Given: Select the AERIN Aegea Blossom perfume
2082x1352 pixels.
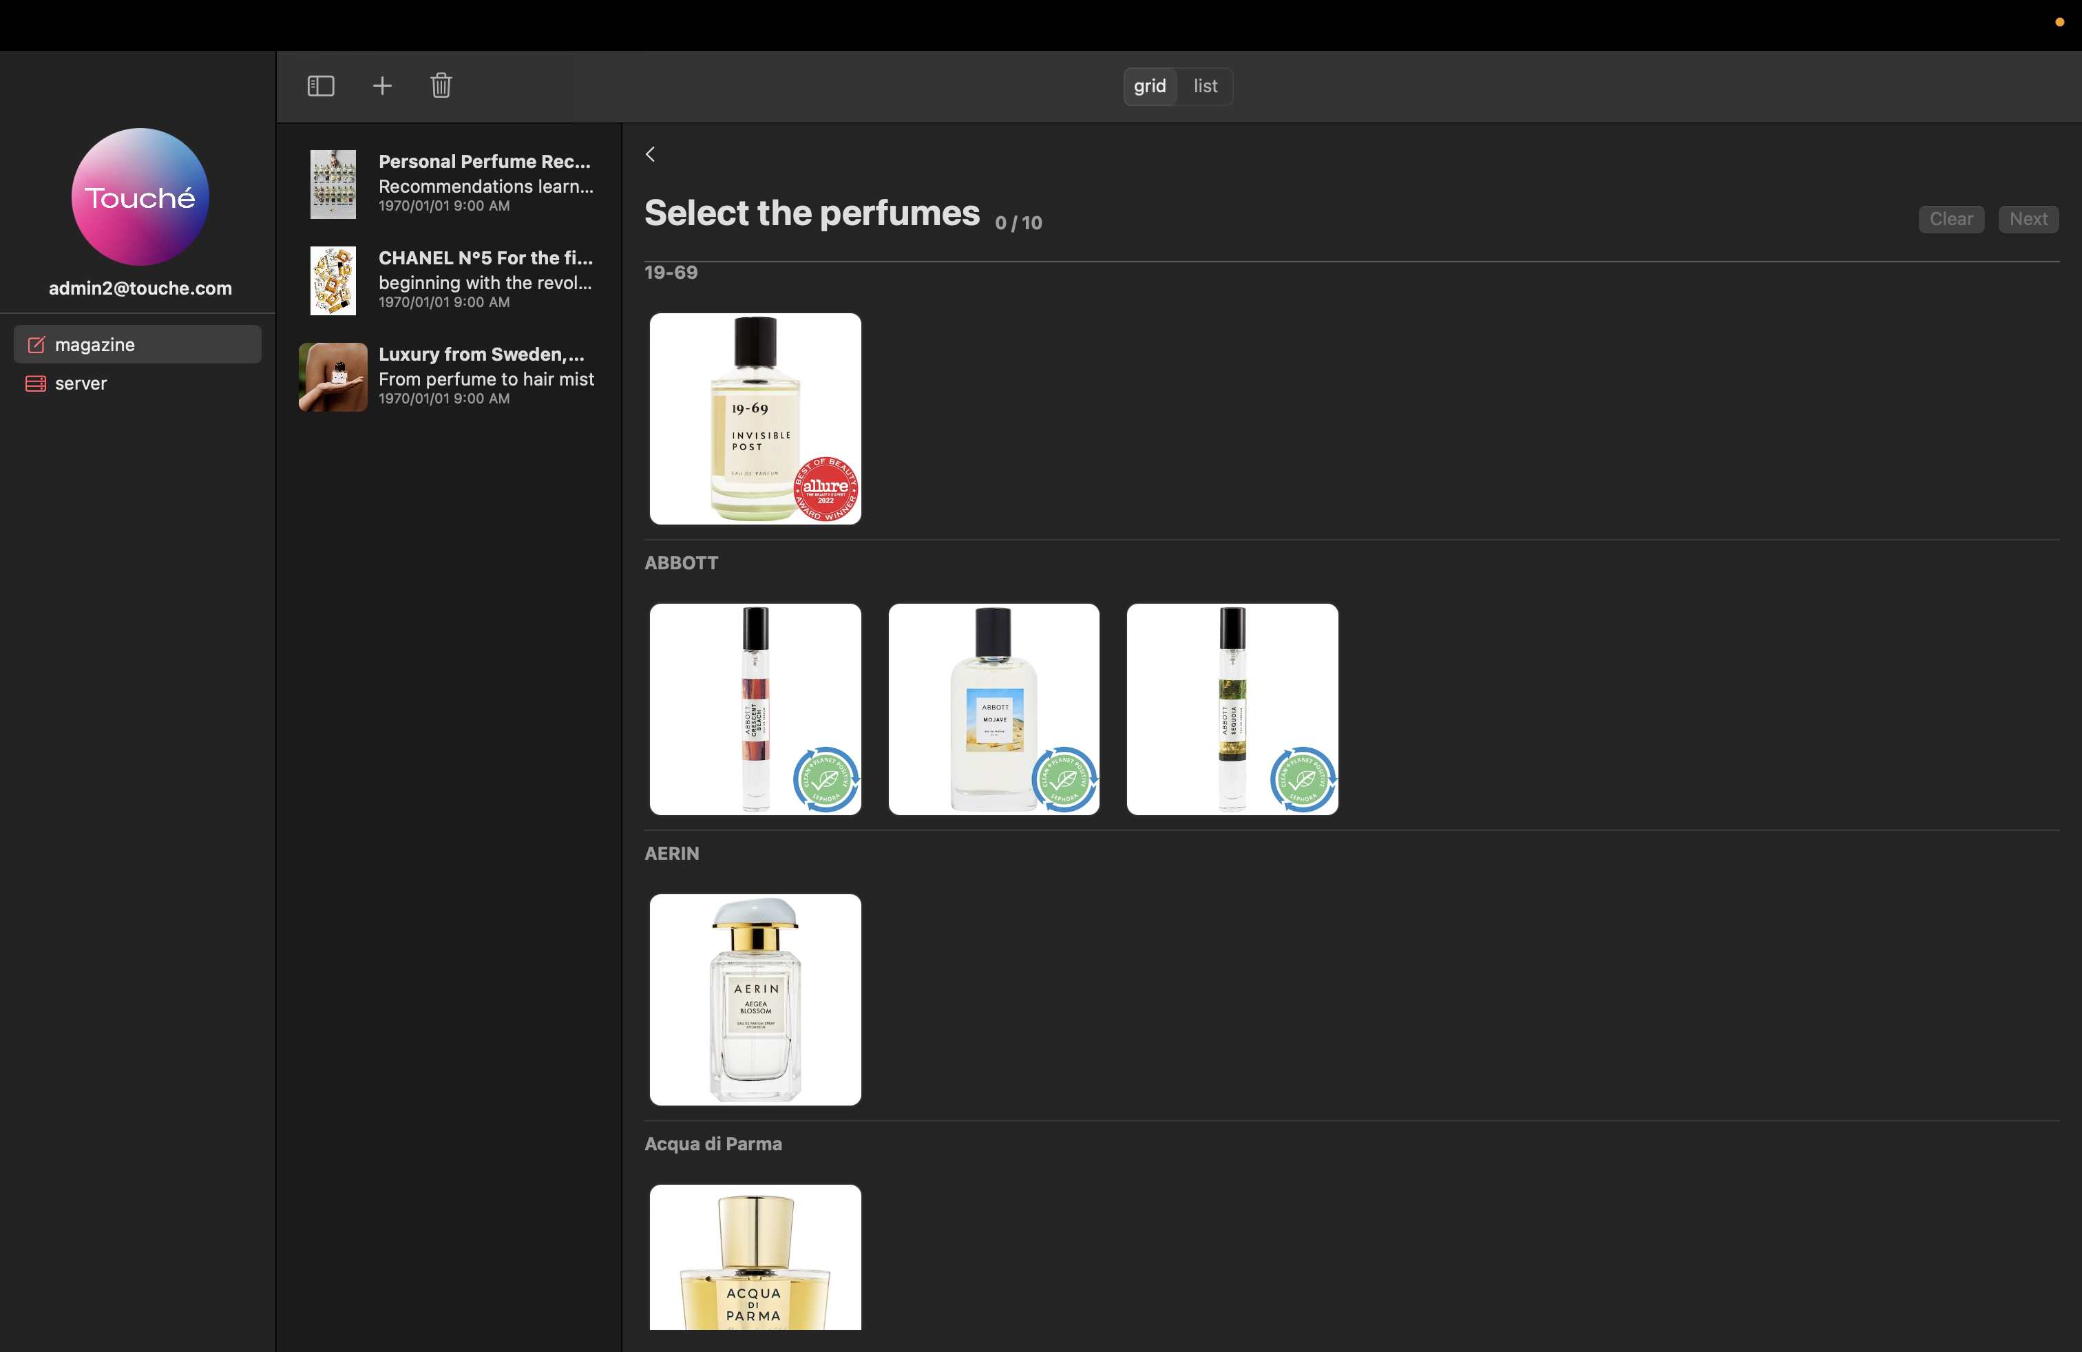Looking at the screenshot, I should pyautogui.click(x=755, y=999).
